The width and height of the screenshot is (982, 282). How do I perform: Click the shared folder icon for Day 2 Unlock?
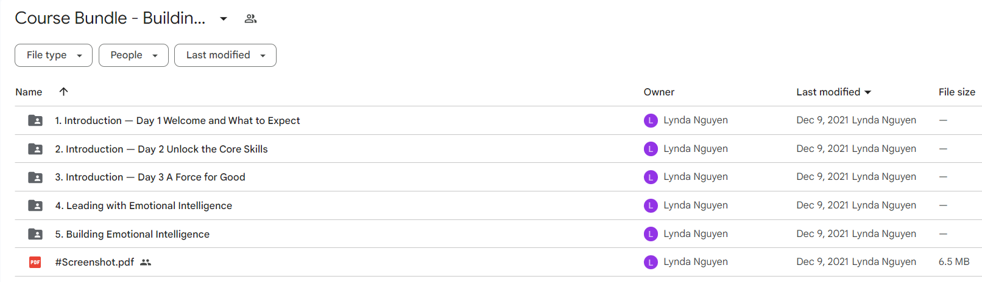(x=35, y=149)
